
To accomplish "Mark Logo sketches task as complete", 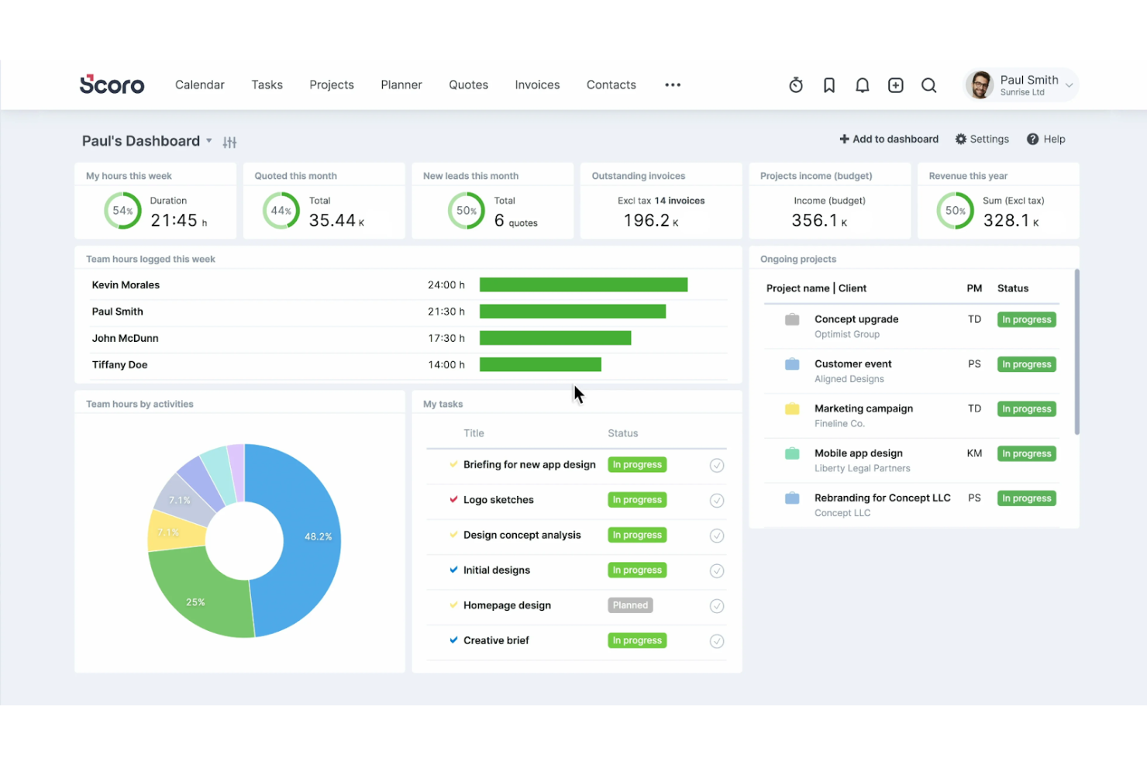I will [716, 500].
